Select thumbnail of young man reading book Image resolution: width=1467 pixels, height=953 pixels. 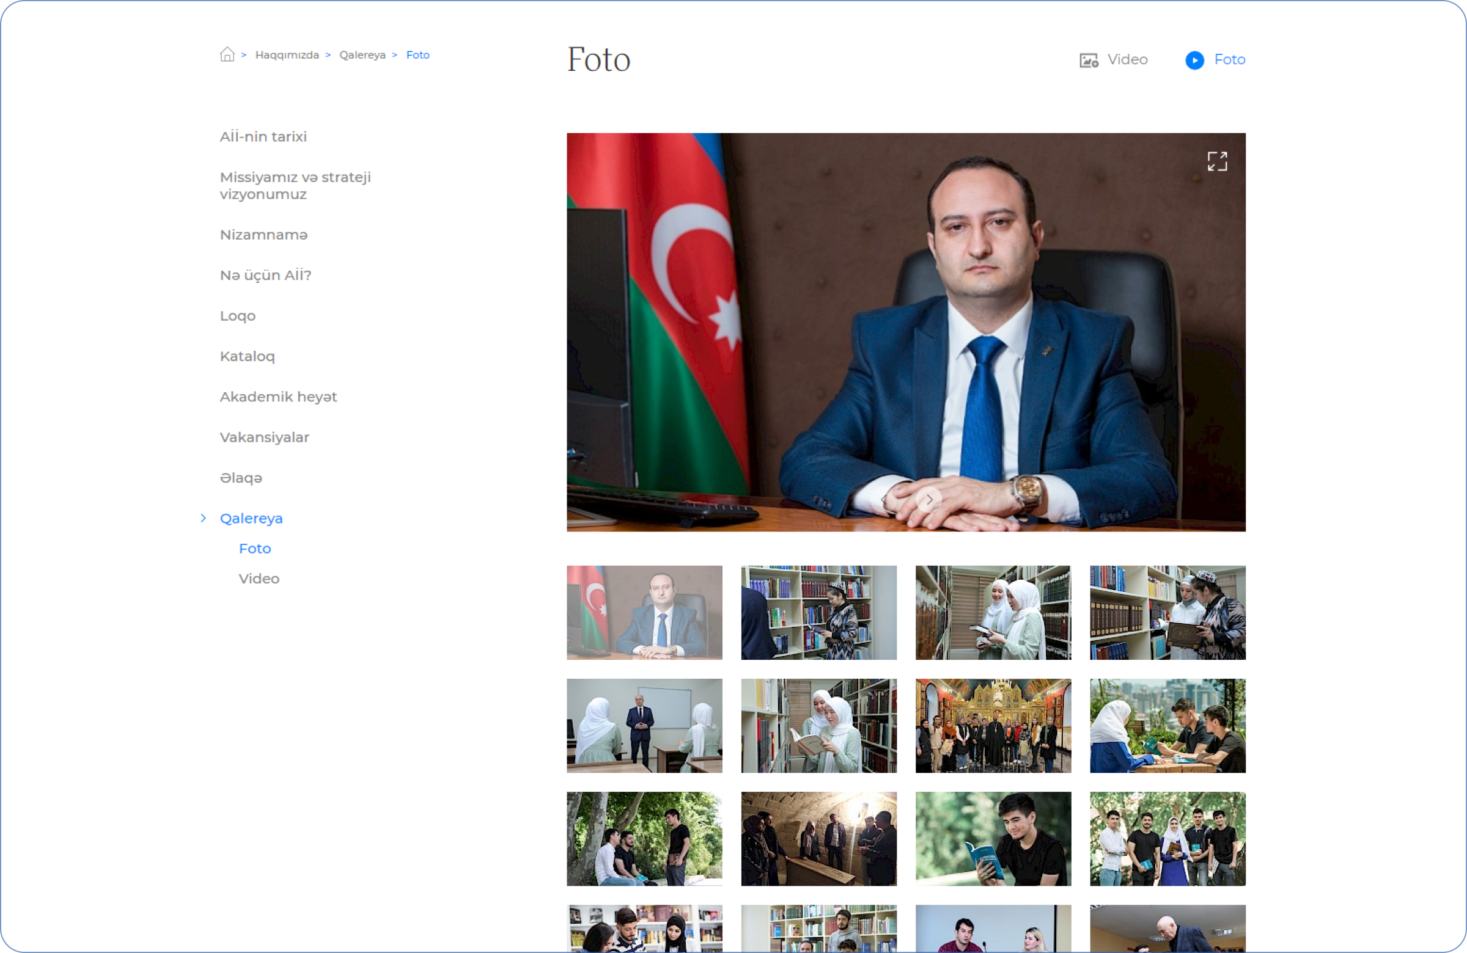993,838
